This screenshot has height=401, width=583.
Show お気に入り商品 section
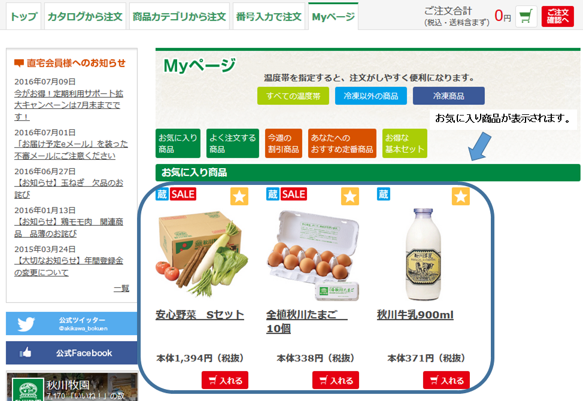point(178,144)
